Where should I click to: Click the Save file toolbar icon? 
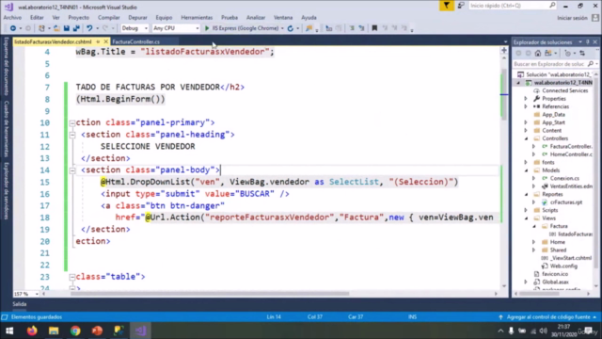coord(67,28)
